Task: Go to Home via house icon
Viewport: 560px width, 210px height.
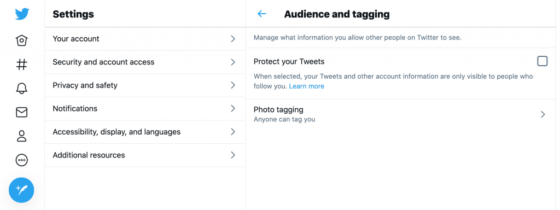Action: [22, 40]
